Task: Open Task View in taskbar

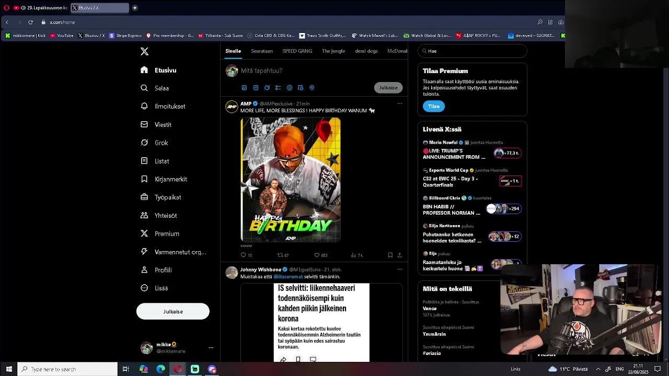Action: click(126, 369)
